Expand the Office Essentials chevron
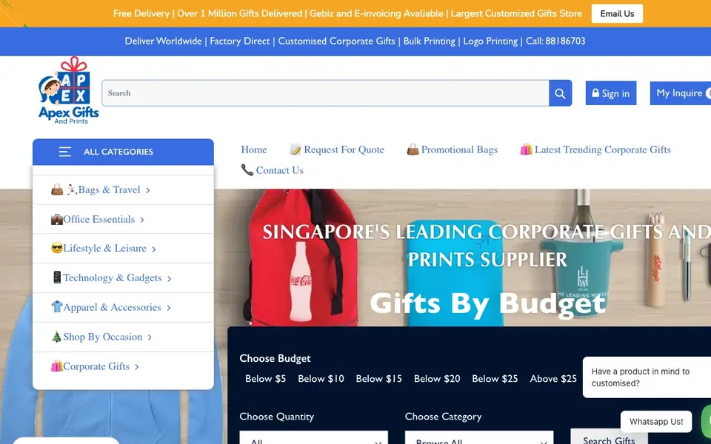The image size is (711, 444). (142, 220)
